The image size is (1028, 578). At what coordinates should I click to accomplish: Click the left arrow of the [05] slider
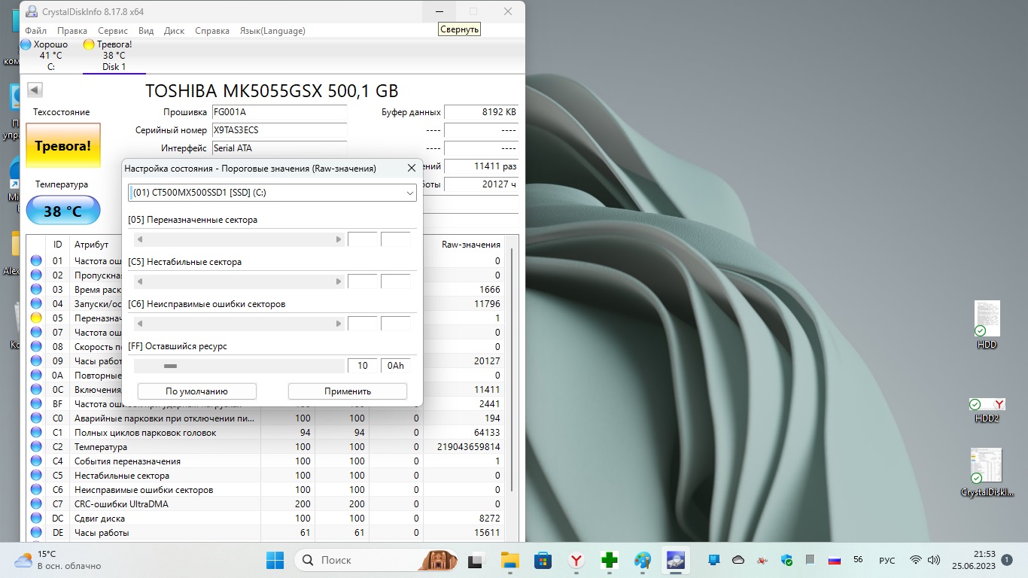[x=139, y=239]
